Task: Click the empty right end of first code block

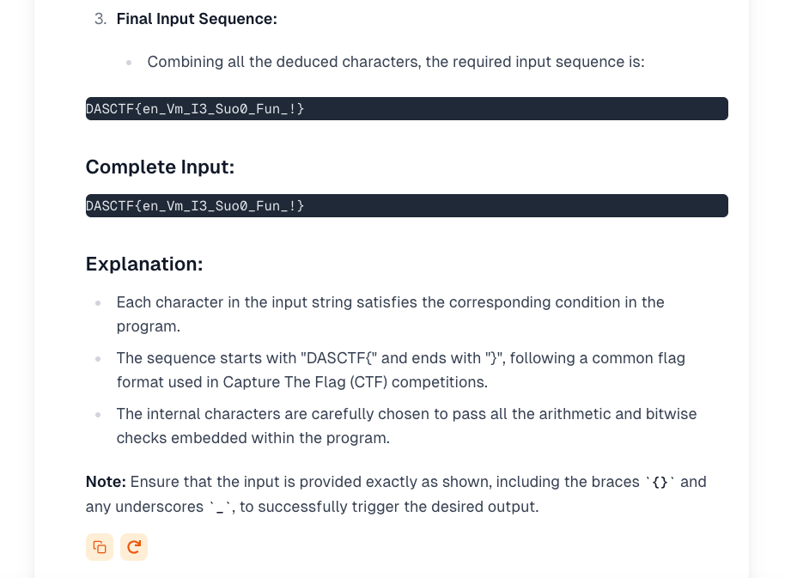Action: click(x=515, y=108)
